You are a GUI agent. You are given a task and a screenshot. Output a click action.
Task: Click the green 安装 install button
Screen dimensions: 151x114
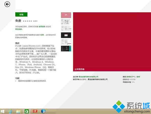click(21, 15)
